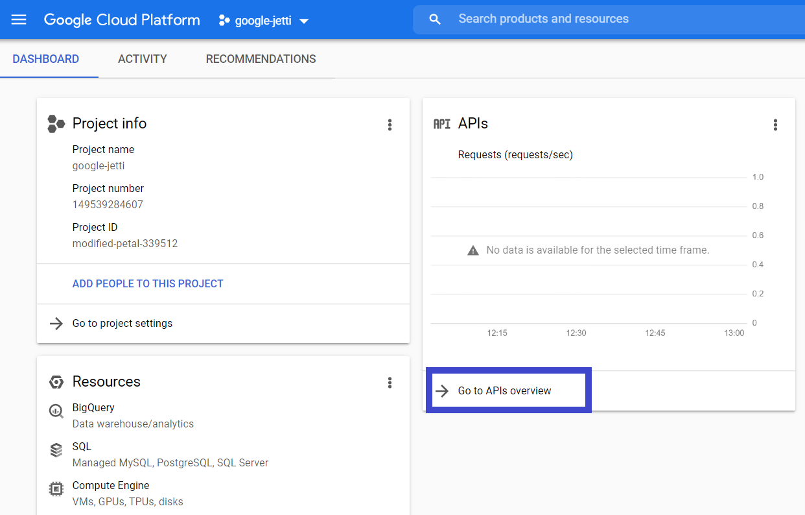Click the Project info card heading
This screenshot has height=515, width=805.
click(x=110, y=123)
